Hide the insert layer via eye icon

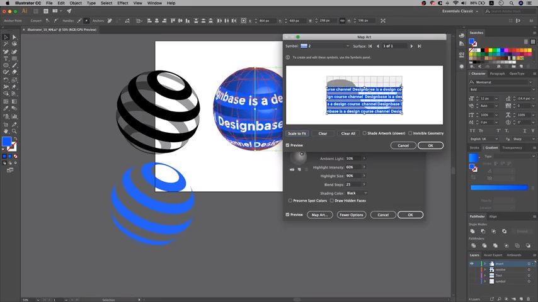coord(472,264)
